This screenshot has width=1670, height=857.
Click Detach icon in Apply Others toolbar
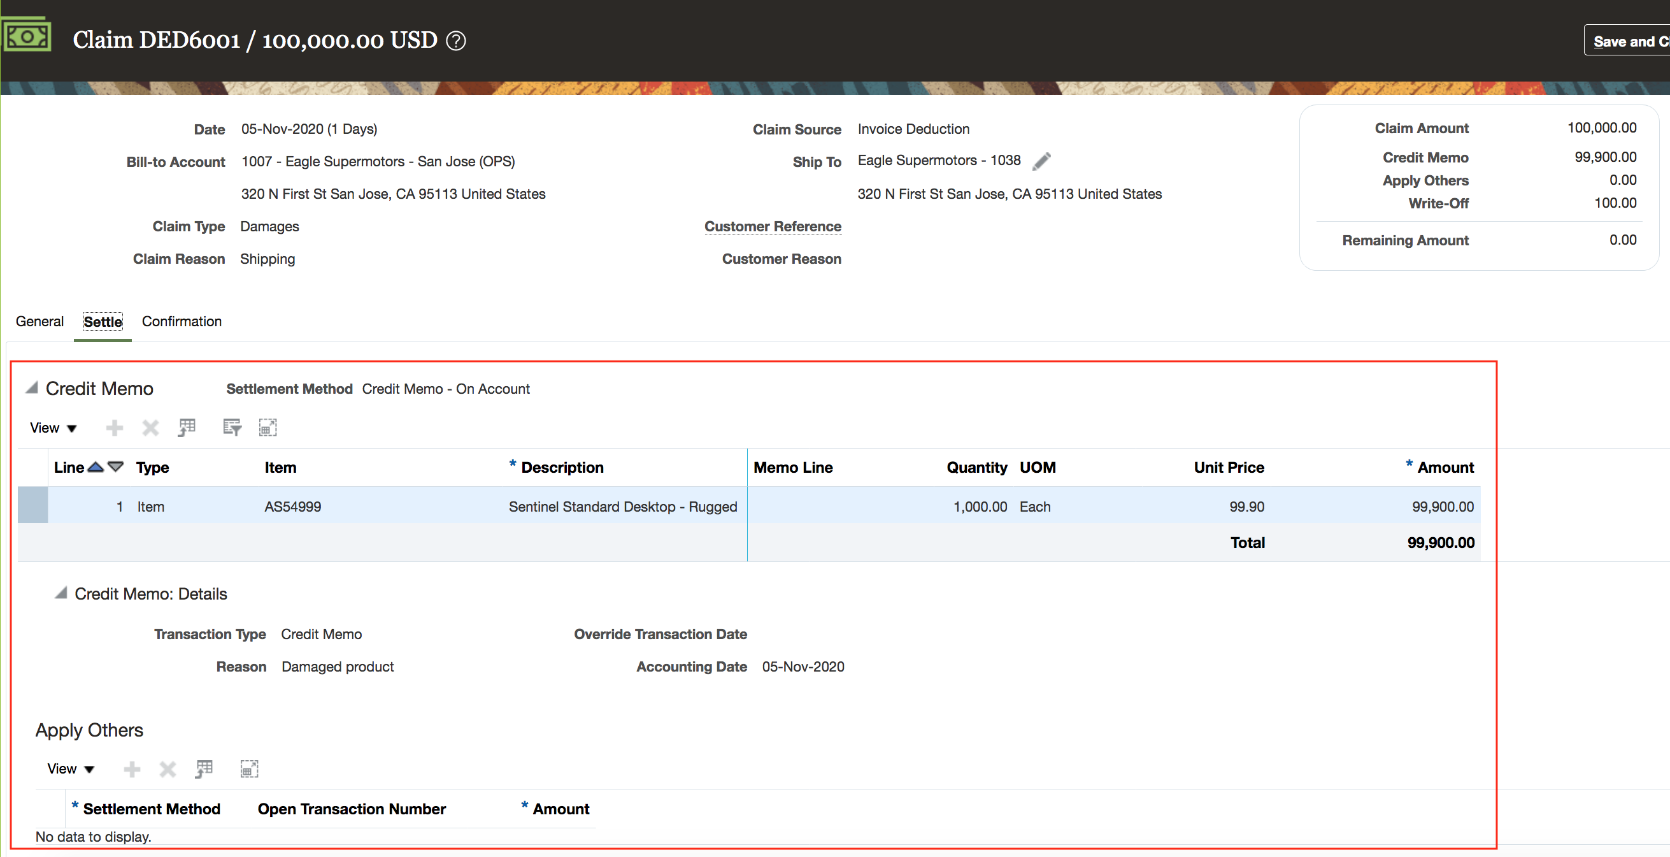pos(249,769)
